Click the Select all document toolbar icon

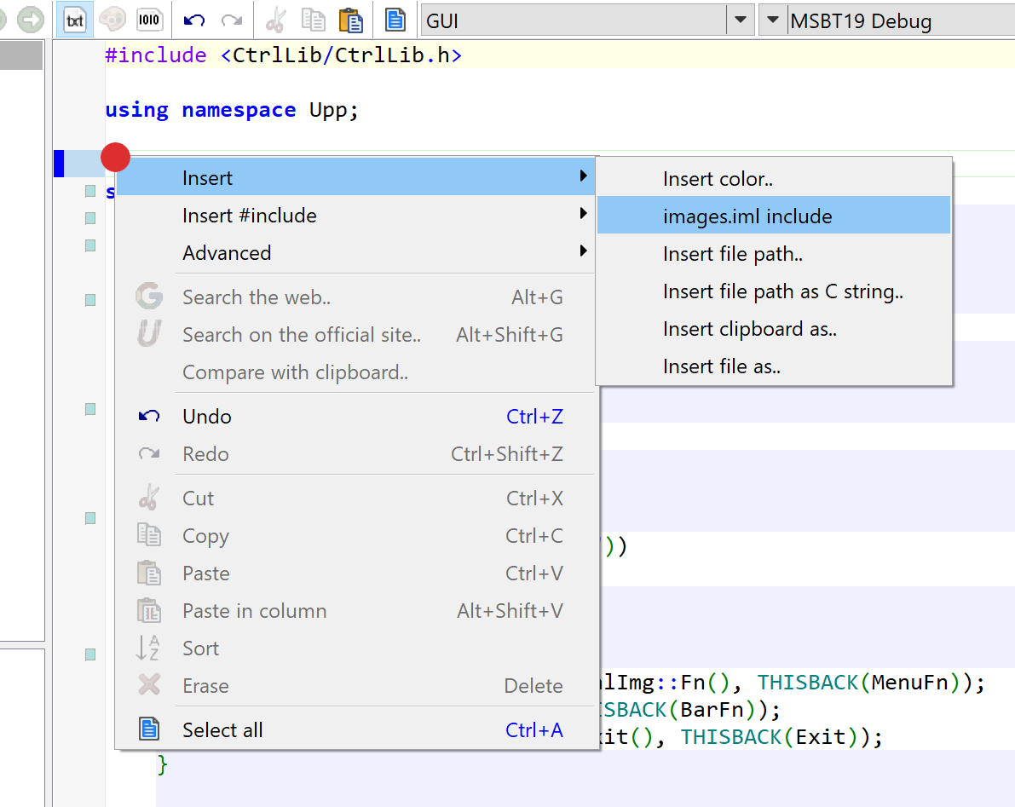(395, 20)
